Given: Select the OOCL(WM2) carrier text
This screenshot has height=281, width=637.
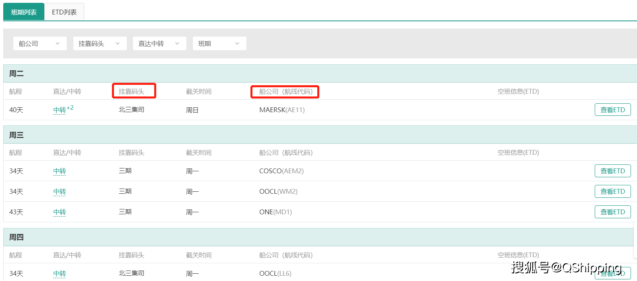Looking at the screenshot, I should tap(278, 191).
